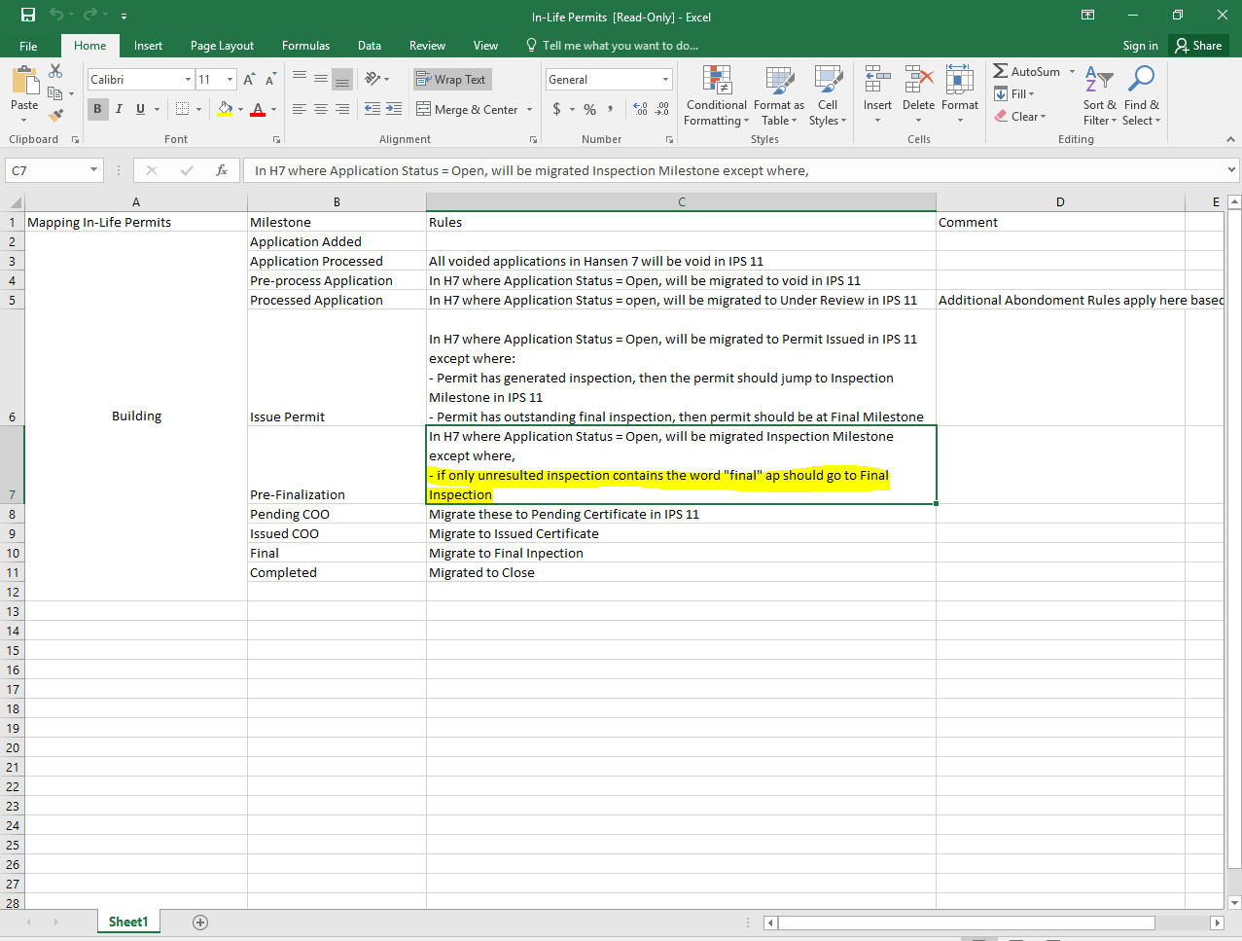Click the Decrease Decimal icon
Viewport: 1242px width, 941px height.
pyautogui.click(x=662, y=109)
